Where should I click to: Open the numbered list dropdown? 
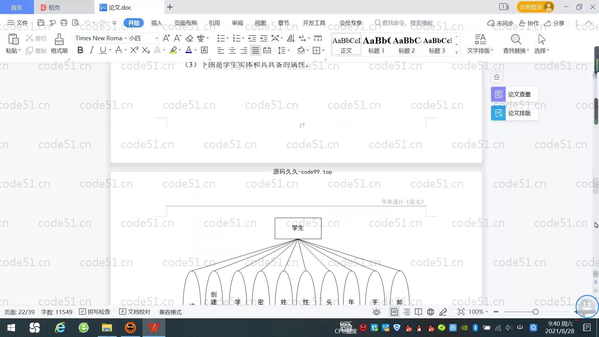coord(243,38)
